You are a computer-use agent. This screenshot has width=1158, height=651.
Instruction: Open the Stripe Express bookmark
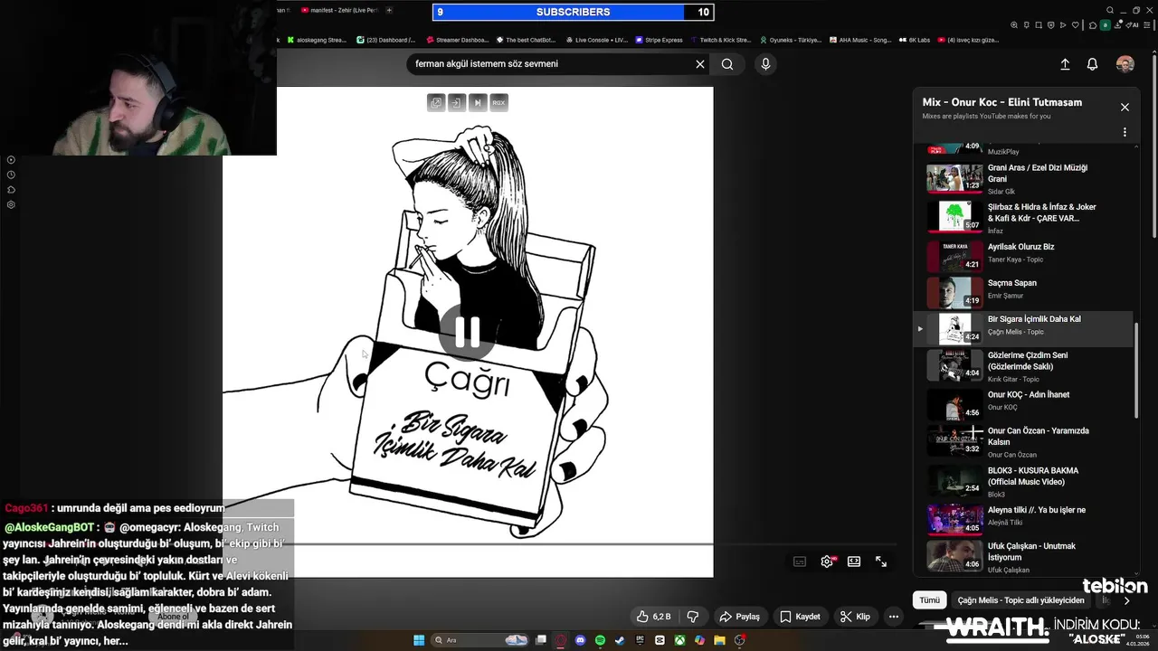(659, 40)
